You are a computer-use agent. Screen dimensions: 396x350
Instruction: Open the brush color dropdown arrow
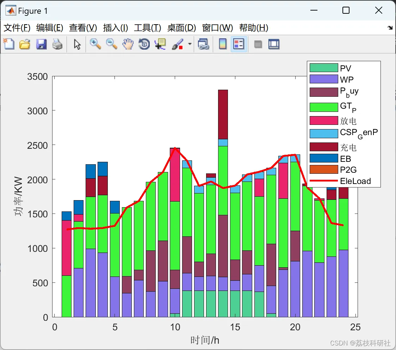190,44
